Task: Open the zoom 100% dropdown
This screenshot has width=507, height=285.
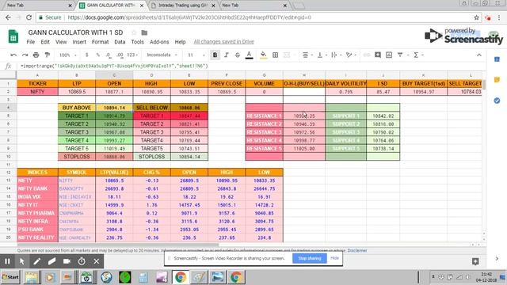Action: (x=67, y=55)
